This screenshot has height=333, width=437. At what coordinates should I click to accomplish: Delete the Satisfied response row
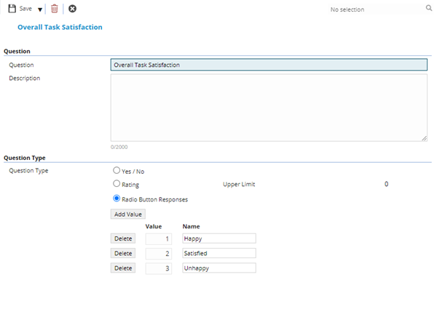123,253
